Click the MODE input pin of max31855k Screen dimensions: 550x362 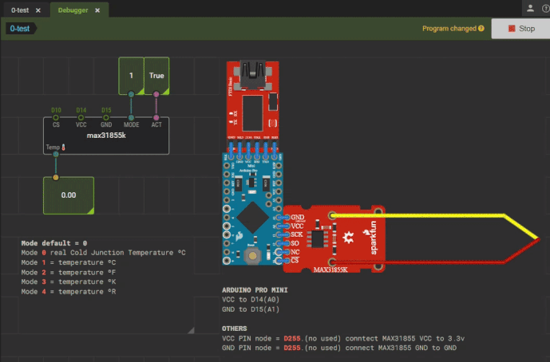(x=131, y=118)
